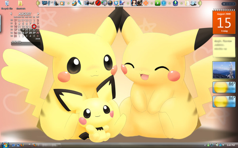
Task: Open the volume speaker tray icon
Action: [223, 145]
